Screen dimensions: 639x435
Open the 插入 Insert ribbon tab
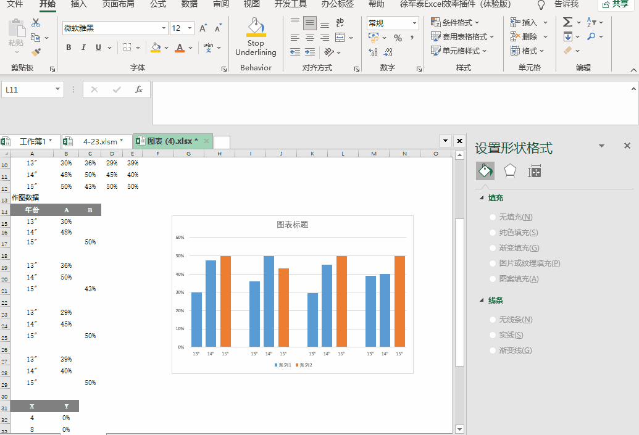pyautogui.click(x=78, y=4)
